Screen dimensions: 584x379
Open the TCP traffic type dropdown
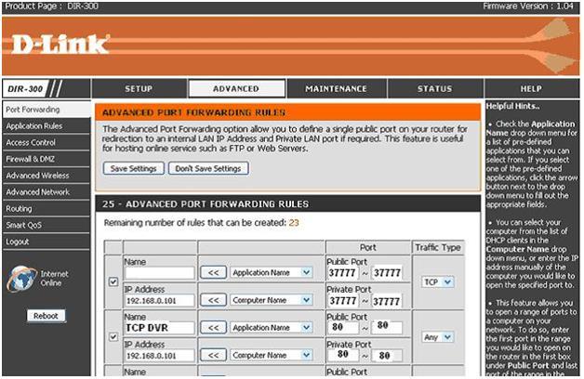(438, 281)
